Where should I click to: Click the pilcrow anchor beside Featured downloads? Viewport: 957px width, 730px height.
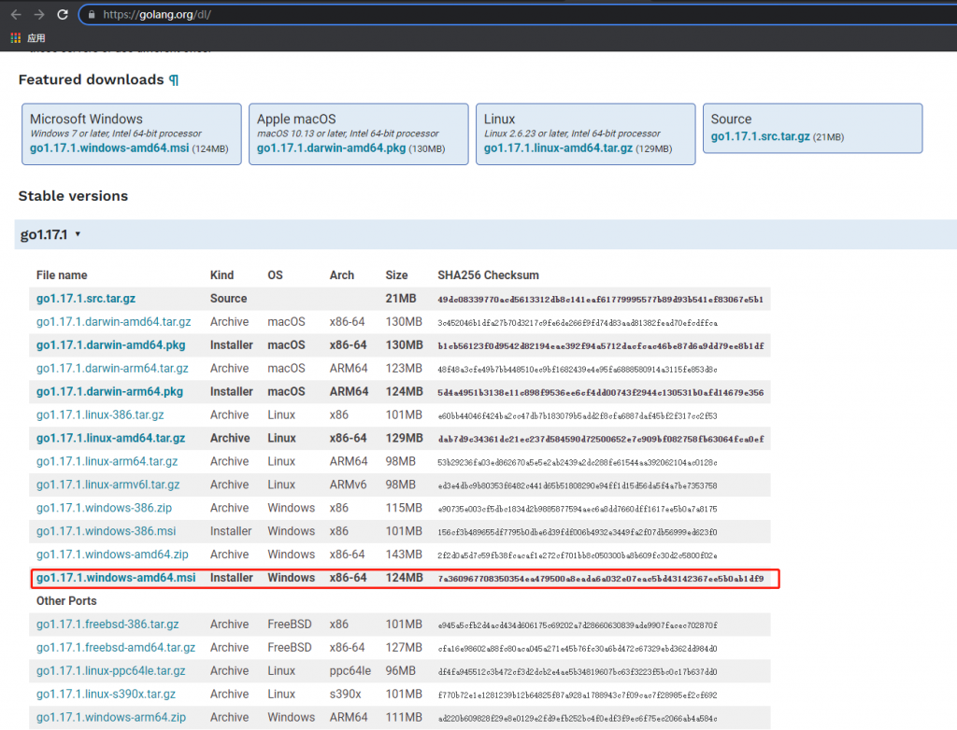point(174,80)
